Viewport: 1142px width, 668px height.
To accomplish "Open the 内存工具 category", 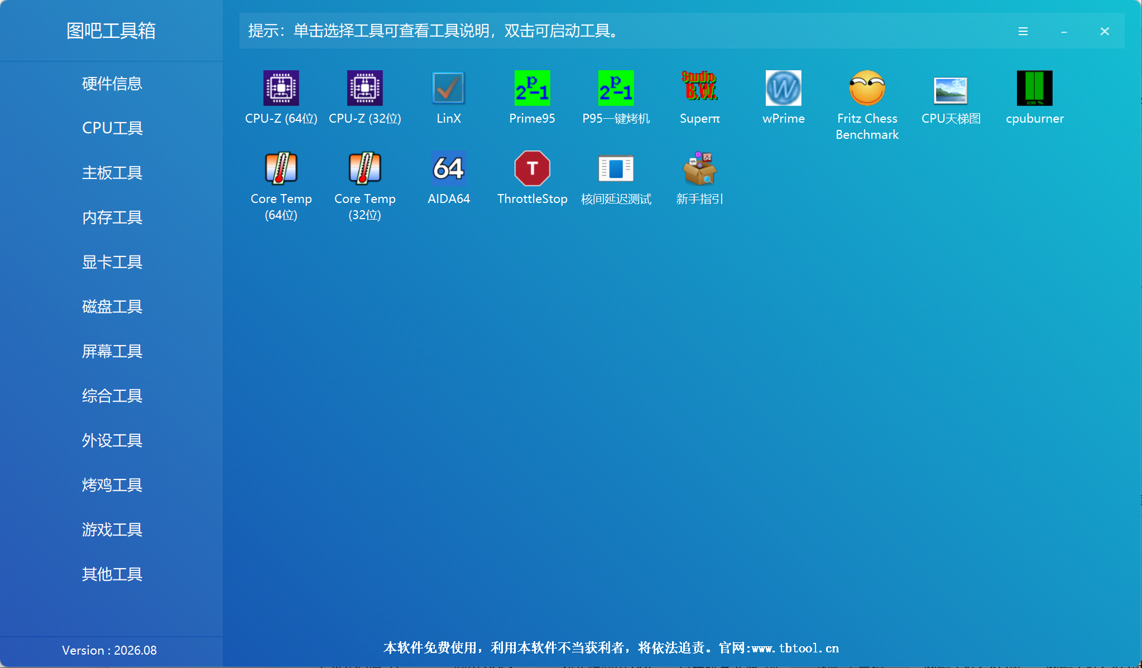I will point(112,217).
